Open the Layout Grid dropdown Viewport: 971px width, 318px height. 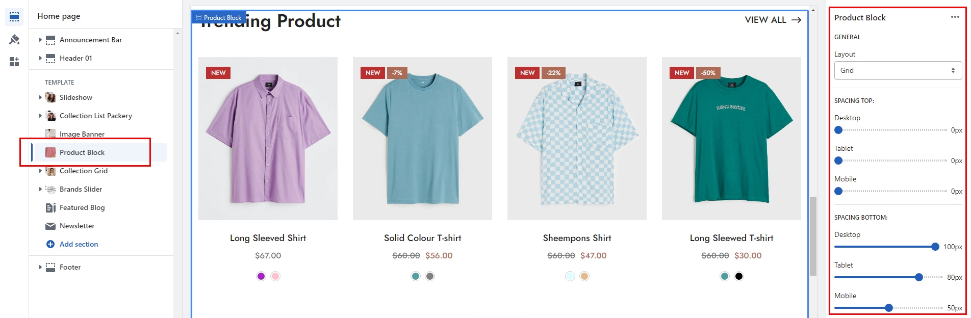pos(898,70)
